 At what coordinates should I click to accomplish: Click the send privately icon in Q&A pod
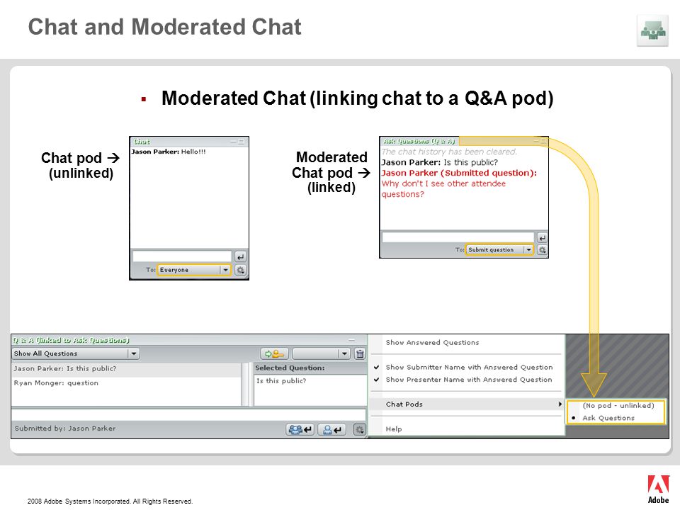(331, 429)
